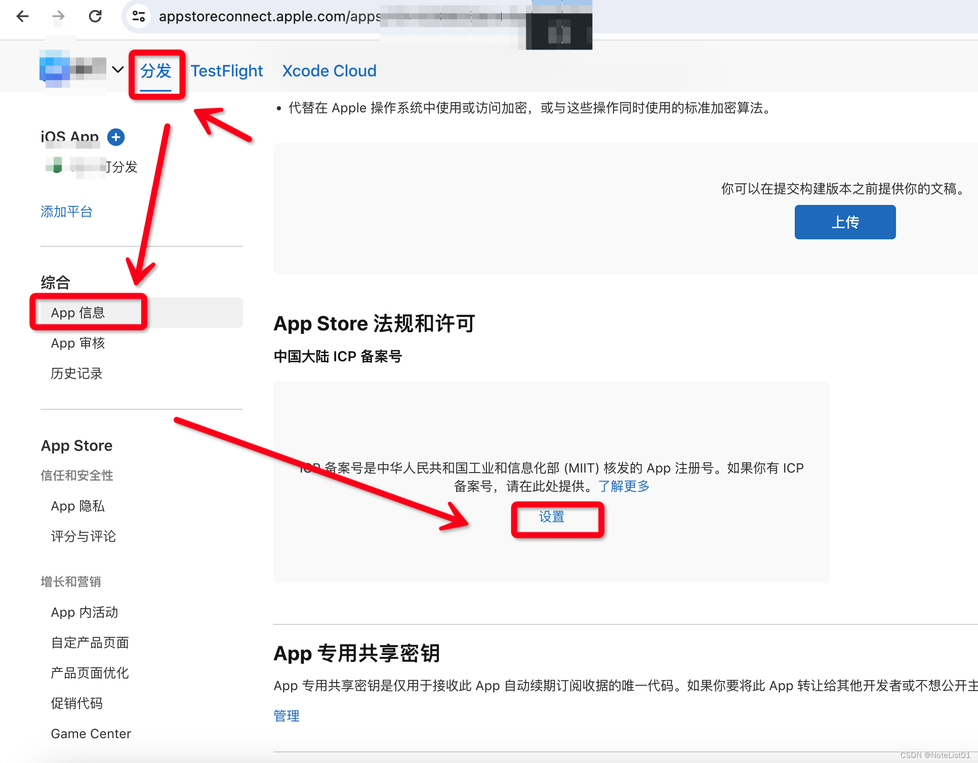Open App 审核 in the sidebar
The width and height of the screenshot is (978, 763).
(78, 343)
